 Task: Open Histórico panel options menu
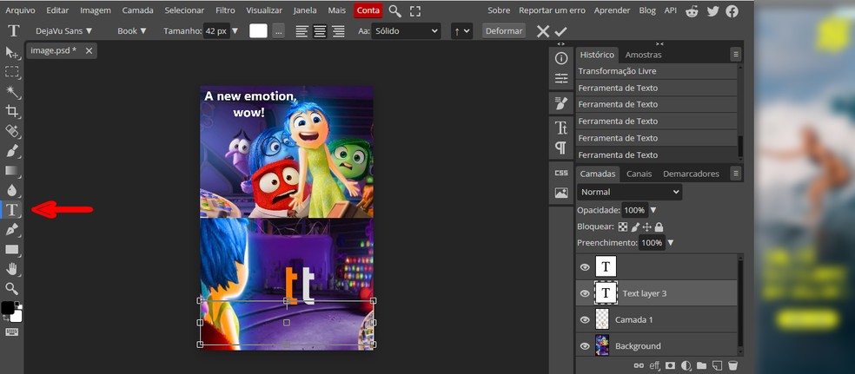736,55
